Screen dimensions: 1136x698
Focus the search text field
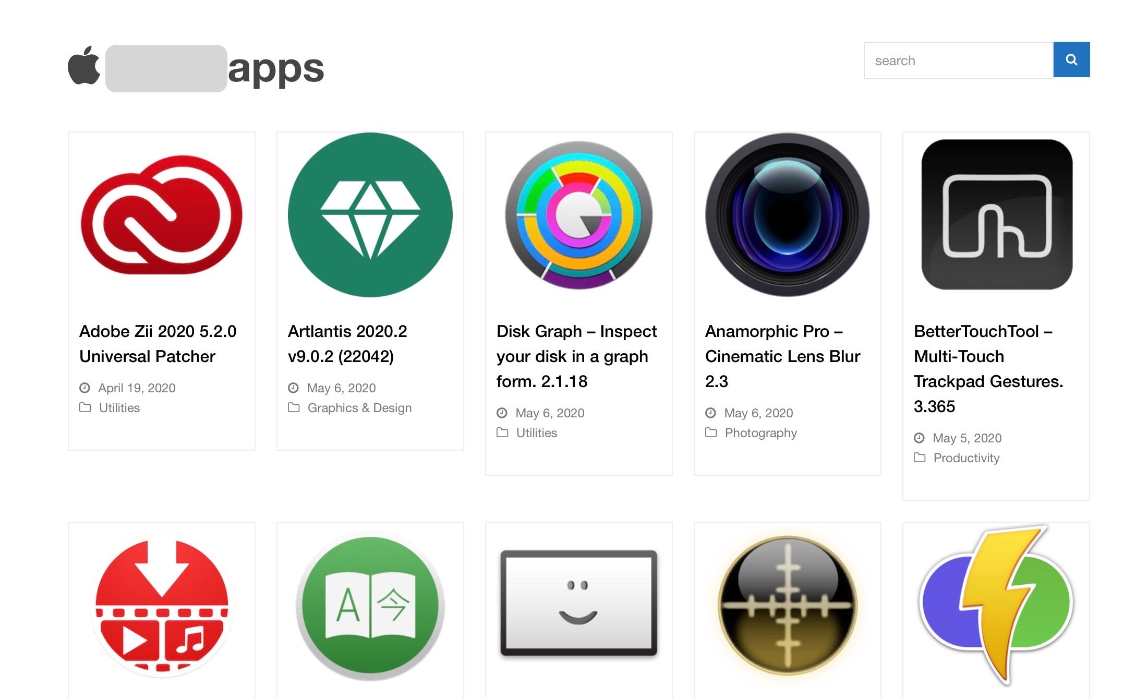(x=958, y=61)
